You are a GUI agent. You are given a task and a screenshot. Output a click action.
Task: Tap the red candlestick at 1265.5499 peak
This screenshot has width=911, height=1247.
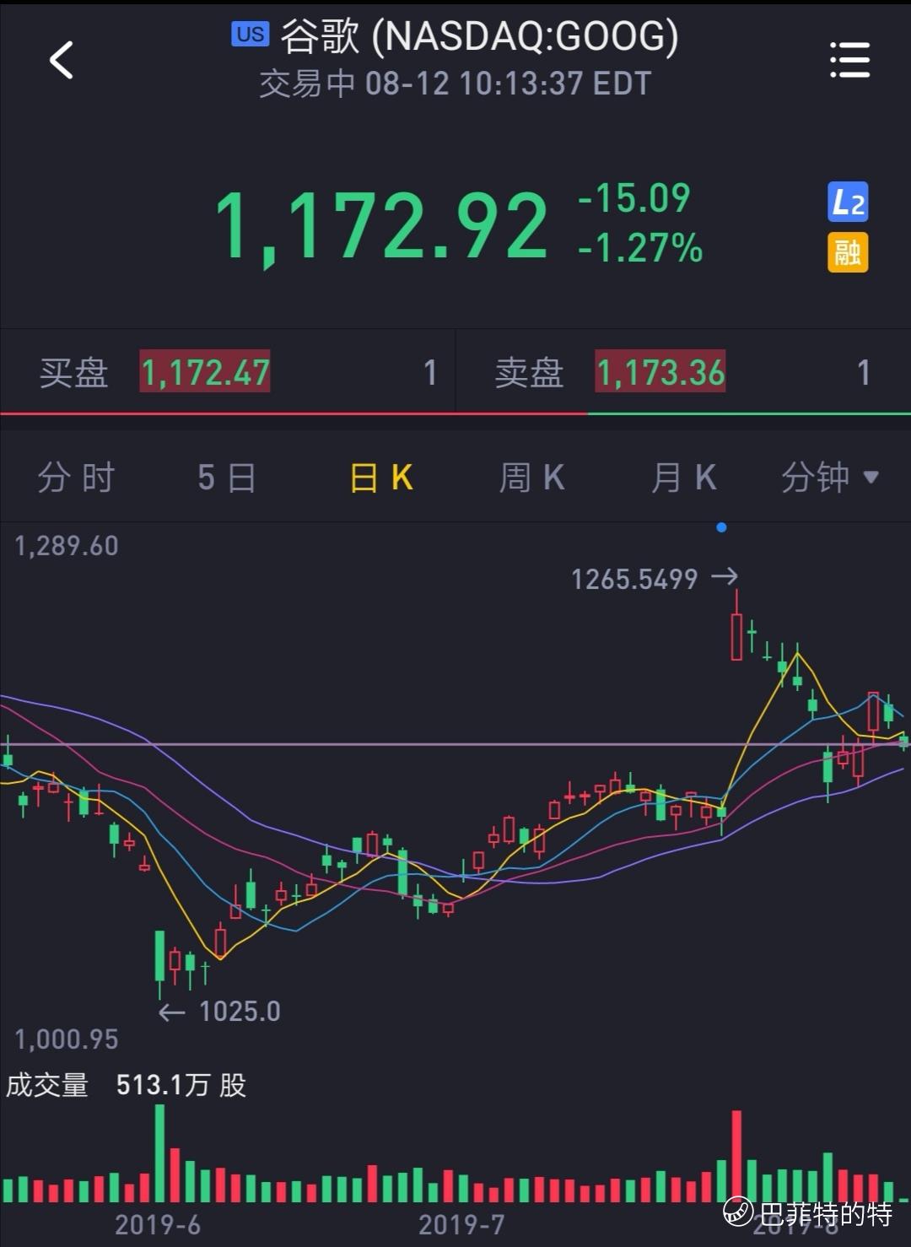point(736,625)
